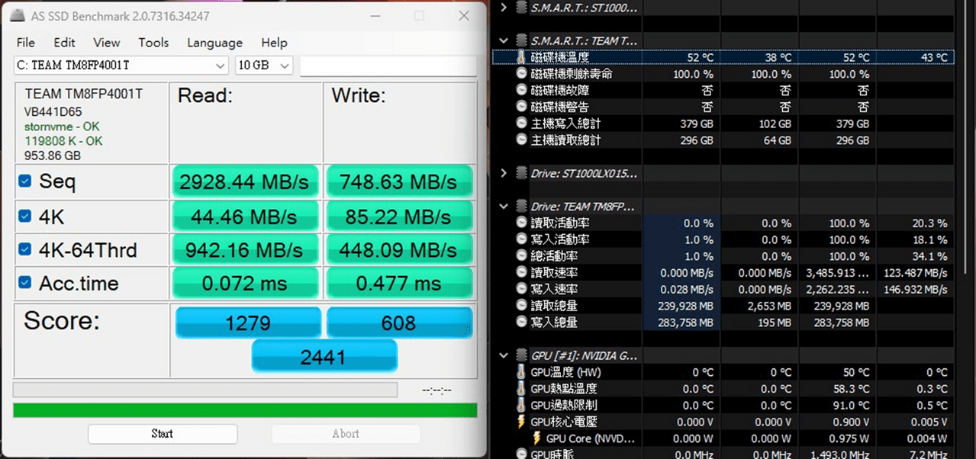Click the icon beside 讀取速率
This screenshot has width=976, height=459.
tap(521, 273)
